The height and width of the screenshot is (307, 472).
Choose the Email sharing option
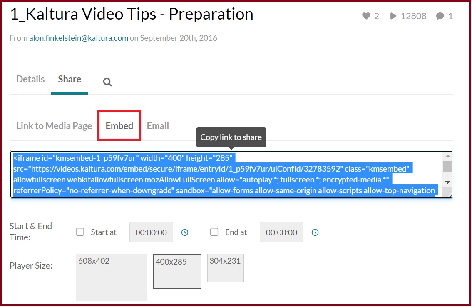(158, 126)
